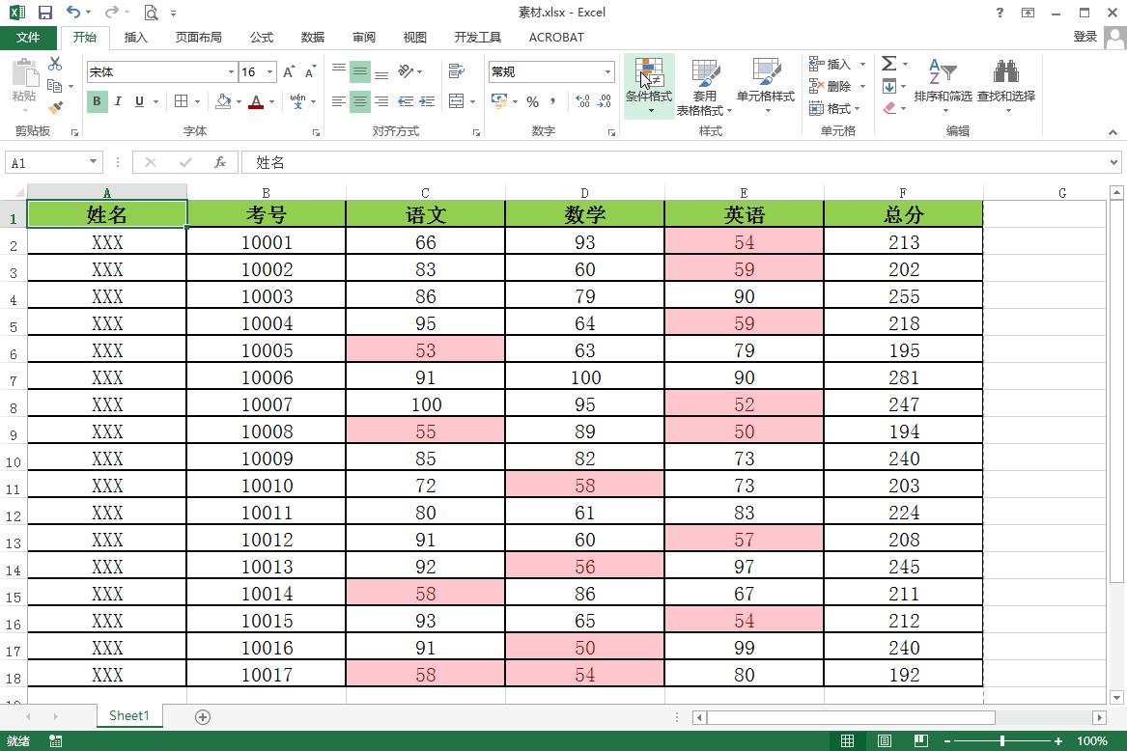Select the Sheet1 worksheet tab

coord(129,716)
